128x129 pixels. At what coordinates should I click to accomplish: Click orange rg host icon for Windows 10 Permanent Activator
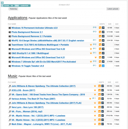pyautogui.click(x=100, y=28)
